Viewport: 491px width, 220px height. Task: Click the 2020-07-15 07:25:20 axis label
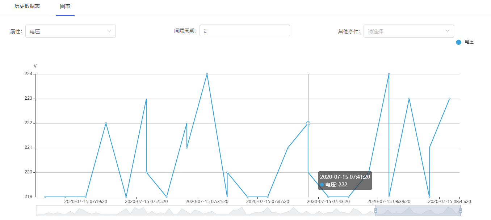pos(146,202)
